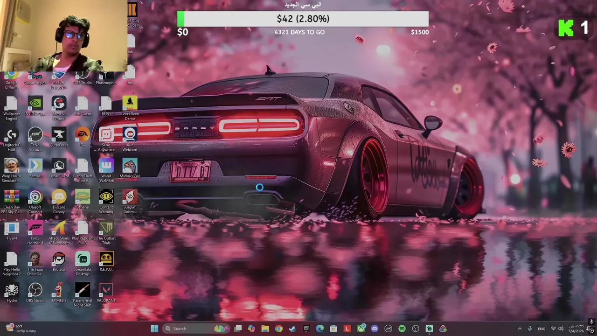The width and height of the screenshot is (597, 336).
Task: Select Clean Day FPS Sky-Pa archive icon
Action: [12, 202]
